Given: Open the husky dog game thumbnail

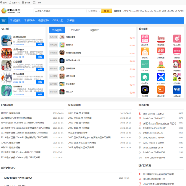Looking at the screenshot, I should 6,78.
